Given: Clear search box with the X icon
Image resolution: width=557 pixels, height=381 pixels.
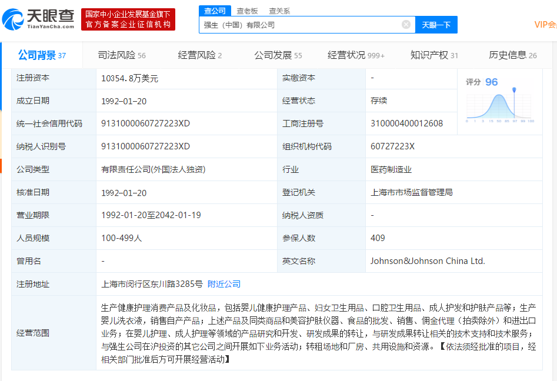Looking at the screenshot, I should (x=406, y=25).
